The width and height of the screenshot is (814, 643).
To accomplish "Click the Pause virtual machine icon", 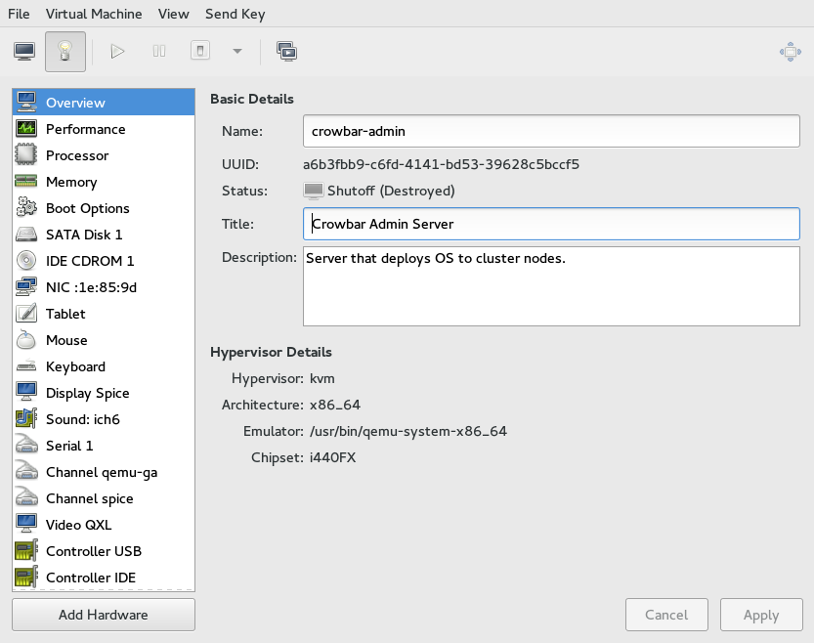I will point(159,51).
